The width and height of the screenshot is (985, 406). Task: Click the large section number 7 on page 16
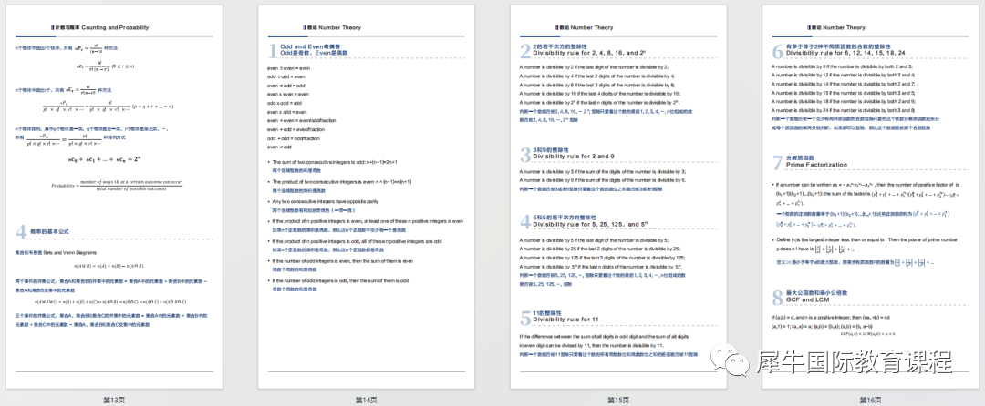click(776, 162)
